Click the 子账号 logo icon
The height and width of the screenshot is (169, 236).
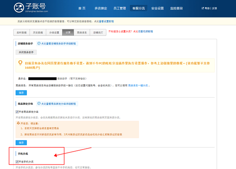(x=19, y=8)
